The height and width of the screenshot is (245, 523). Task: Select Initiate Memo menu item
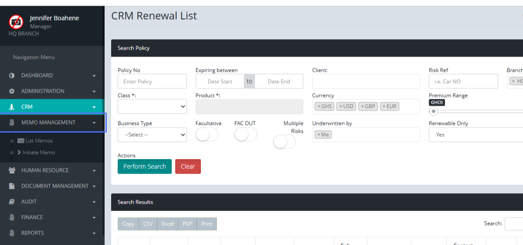click(38, 153)
